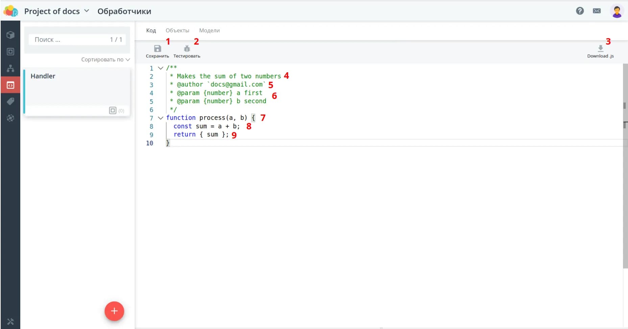
Task: Click the Test (Тестировать) bug icon
Action: 187,49
